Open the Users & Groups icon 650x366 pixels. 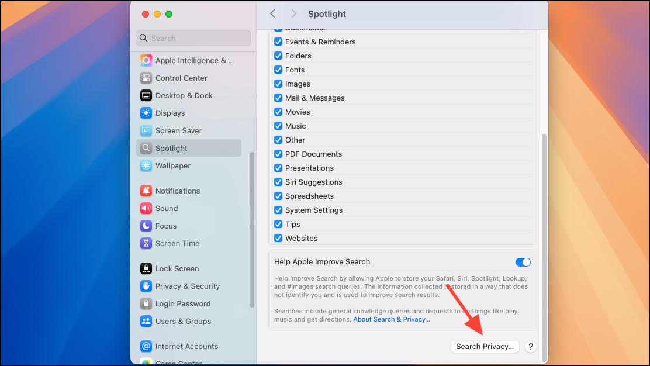[x=146, y=321]
